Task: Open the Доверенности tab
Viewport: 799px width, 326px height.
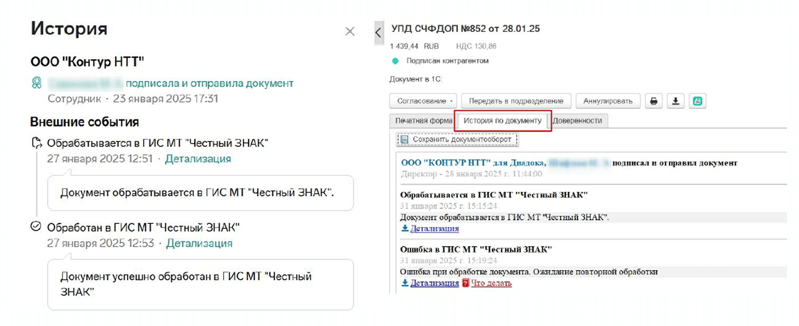Action: (x=577, y=120)
